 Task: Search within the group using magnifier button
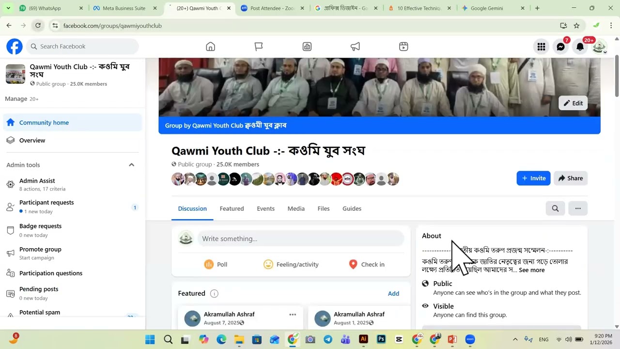(x=556, y=208)
